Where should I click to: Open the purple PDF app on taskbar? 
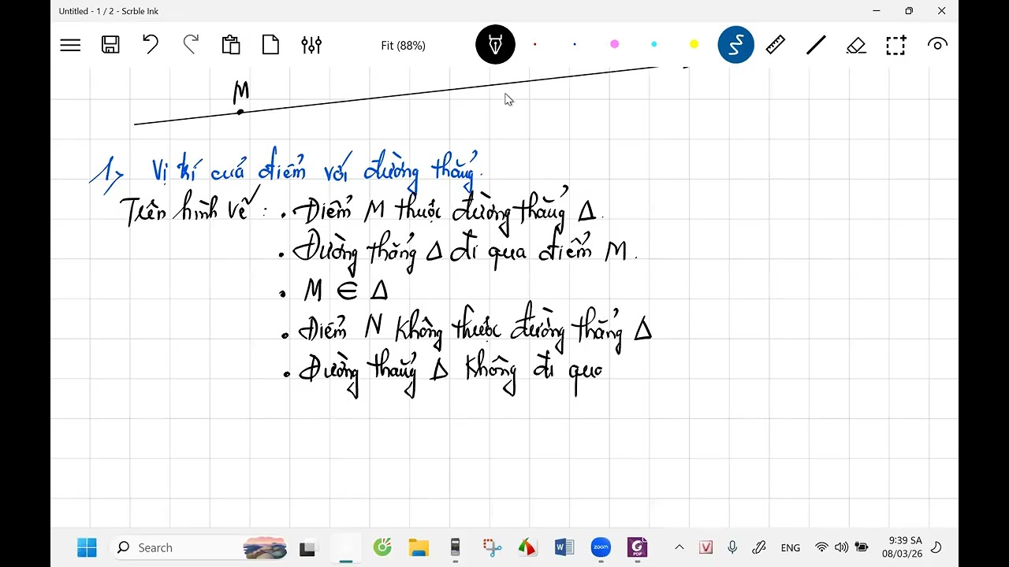point(637,547)
